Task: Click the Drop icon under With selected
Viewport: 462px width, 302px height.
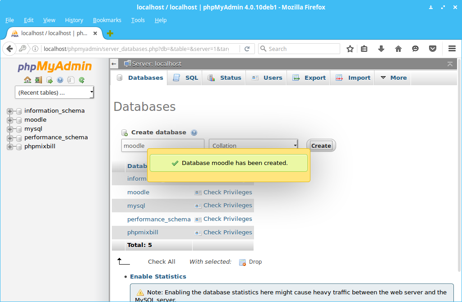Action: (242, 262)
